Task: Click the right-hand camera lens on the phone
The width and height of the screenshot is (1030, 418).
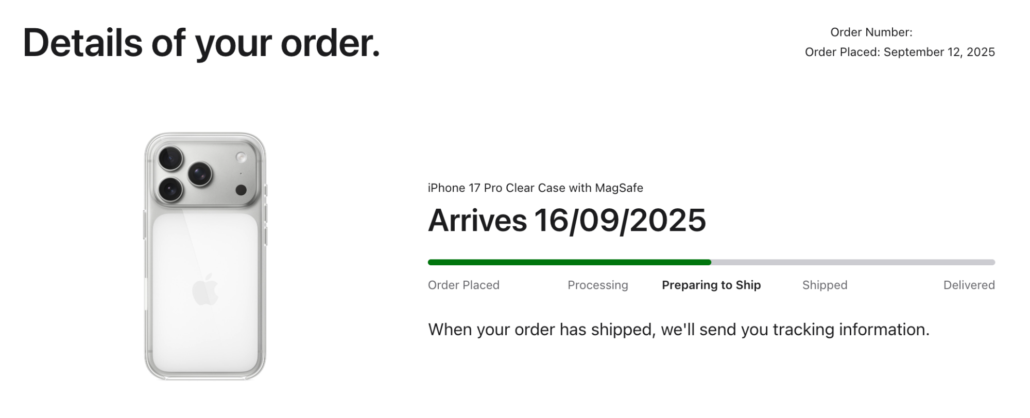Action: click(x=200, y=174)
